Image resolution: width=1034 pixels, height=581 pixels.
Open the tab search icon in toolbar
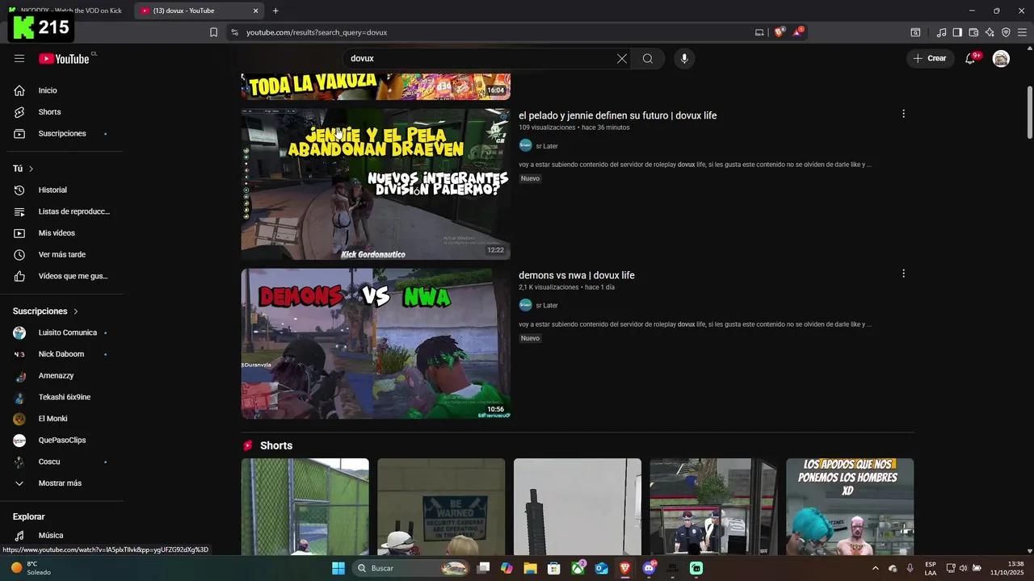click(x=915, y=32)
